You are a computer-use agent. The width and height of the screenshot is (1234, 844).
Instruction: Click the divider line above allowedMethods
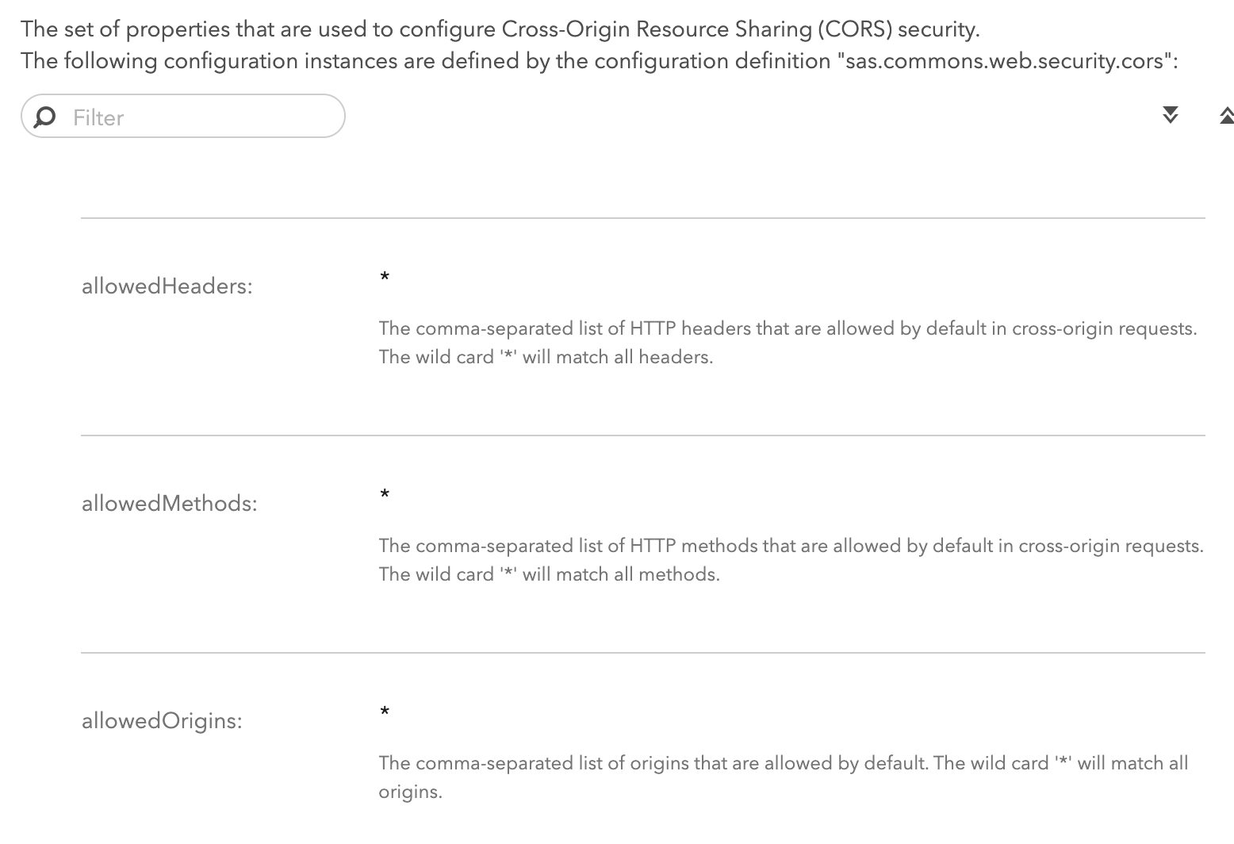click(x=642, y=435)
